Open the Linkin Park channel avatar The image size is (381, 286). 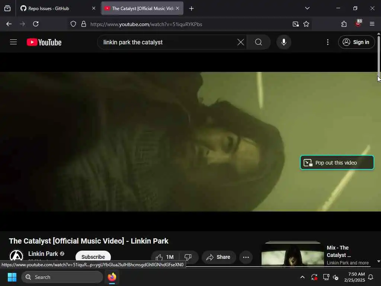pyautogui.click(x=16, y=256)
